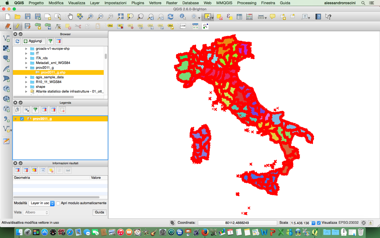Image resolution: width=380 pixels, height=238 pixels.
Task: Click the Map Tips speech bubble icon
Action: click(x=273, y=17)
